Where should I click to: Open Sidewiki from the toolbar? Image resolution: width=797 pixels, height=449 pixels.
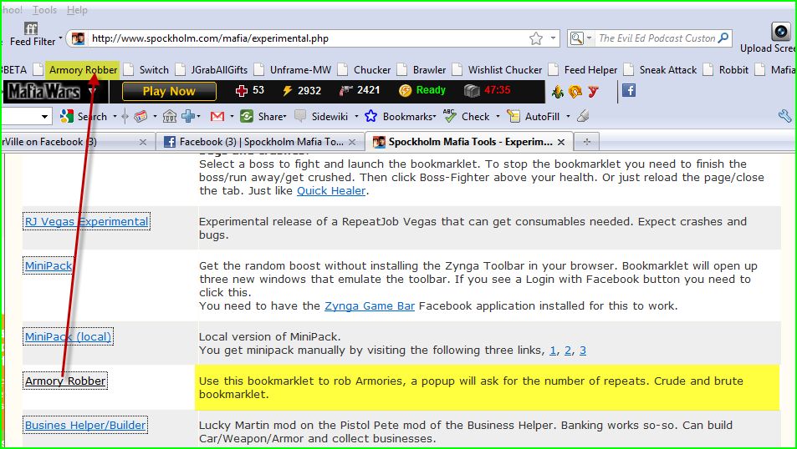pyautogui.click(x=322, y=117)
